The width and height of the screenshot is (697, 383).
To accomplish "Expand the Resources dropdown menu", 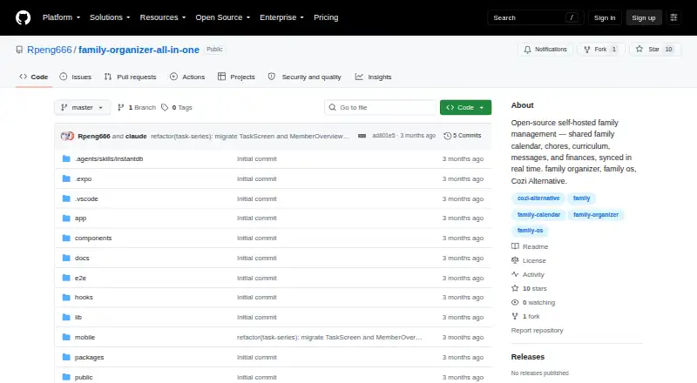I will click(163, 17).
